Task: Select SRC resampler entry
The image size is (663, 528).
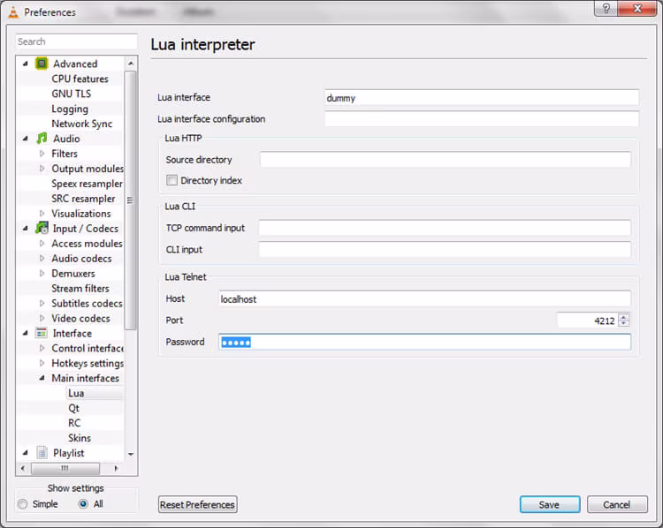Action: click(x=83, y=198)
